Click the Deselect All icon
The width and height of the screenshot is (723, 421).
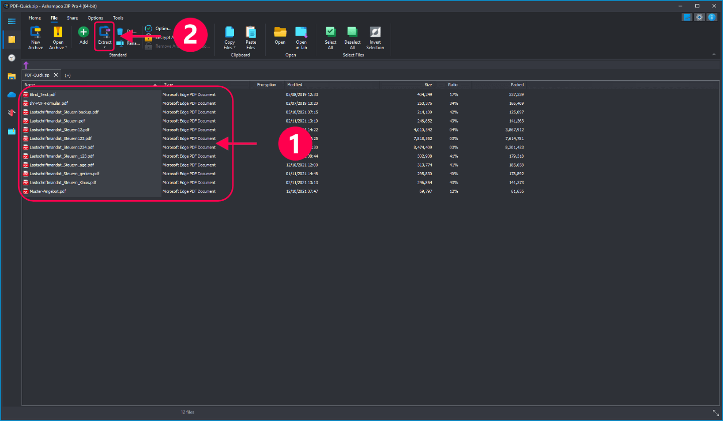tap(352, 32)
